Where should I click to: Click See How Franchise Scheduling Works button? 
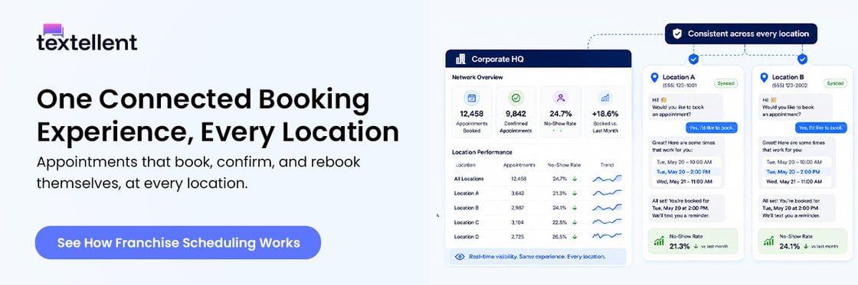pos(178,242)
